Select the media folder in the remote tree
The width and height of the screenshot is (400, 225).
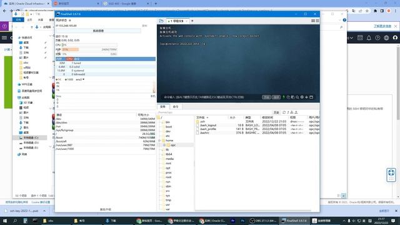(x=169, y=159)
